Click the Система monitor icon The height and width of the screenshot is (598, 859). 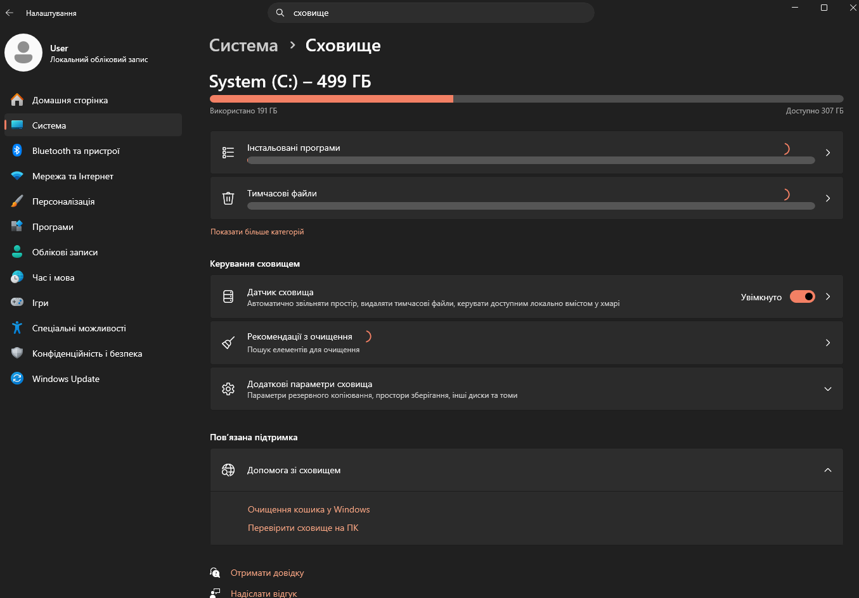[17, 125]
